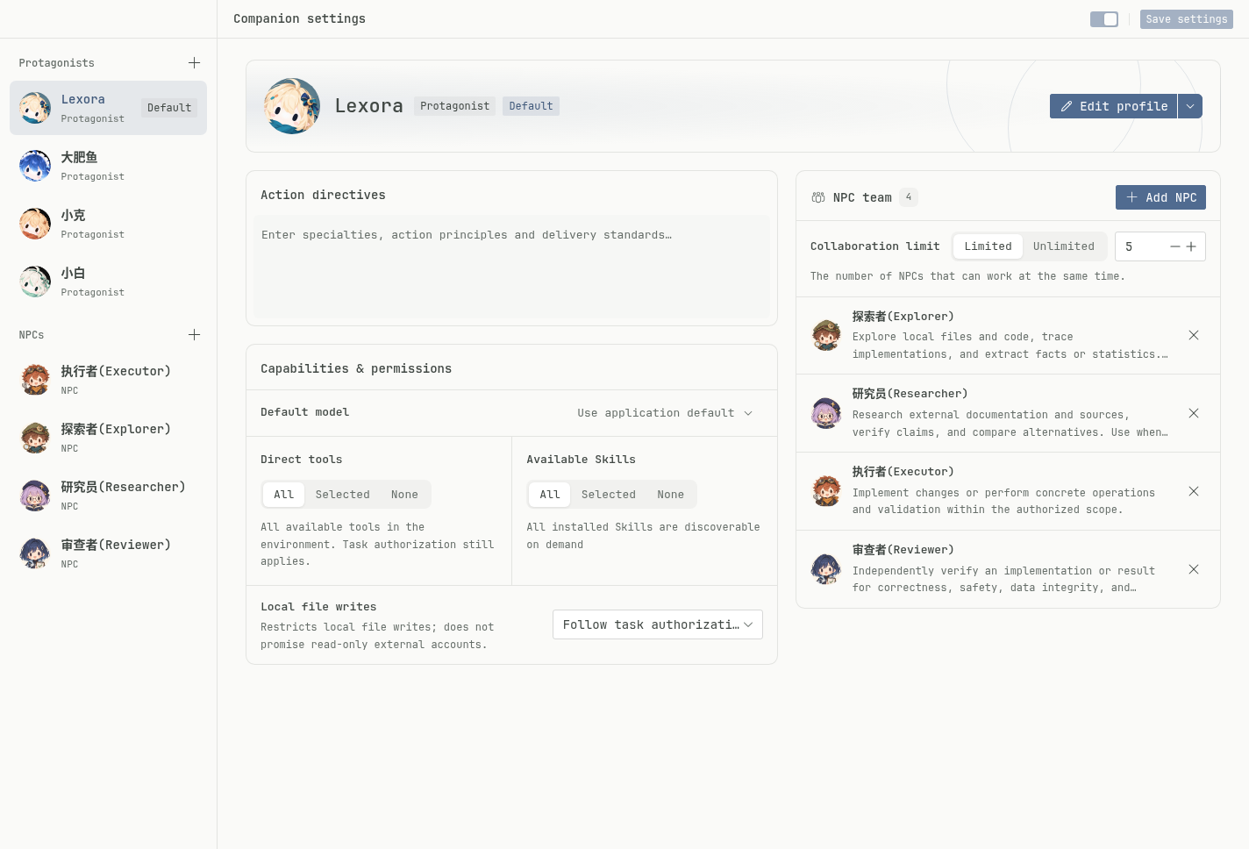
Task: Click the Add NPC button
Action: pos(1160,197)
